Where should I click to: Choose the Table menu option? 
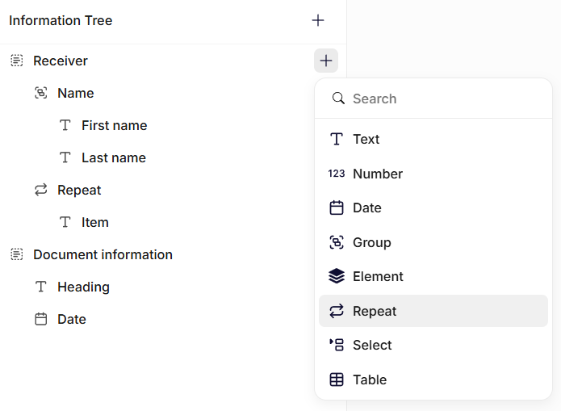(x=370, y=380)
